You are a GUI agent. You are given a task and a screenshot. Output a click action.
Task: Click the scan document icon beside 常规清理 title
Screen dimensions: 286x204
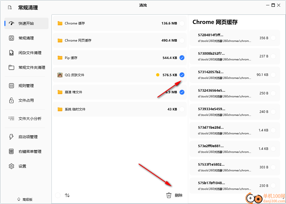(10, 7)
